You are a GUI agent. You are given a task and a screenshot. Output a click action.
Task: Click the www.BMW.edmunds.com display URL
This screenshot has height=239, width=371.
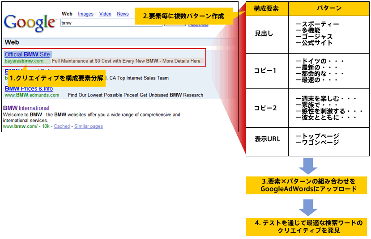[32, 95]
